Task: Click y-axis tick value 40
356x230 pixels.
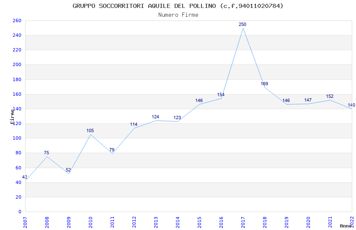Action: (x=18, y=182)
